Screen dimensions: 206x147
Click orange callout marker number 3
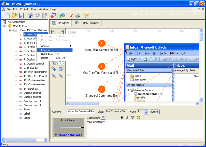click(x=102, y=89)
